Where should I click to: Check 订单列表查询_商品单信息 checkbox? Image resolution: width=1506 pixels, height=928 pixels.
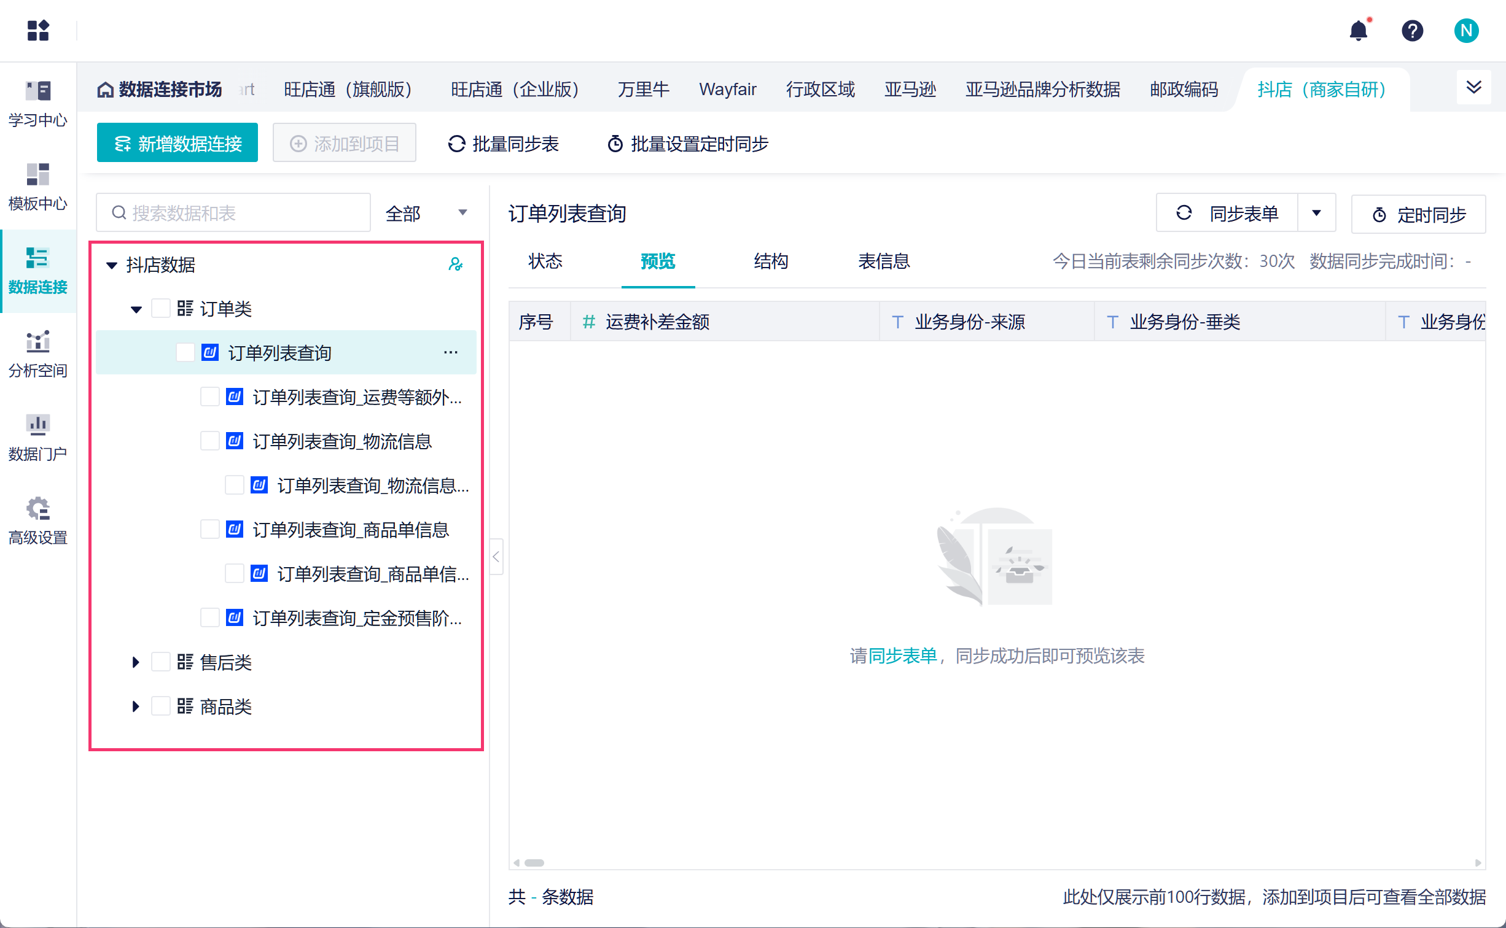coord(210,529)
